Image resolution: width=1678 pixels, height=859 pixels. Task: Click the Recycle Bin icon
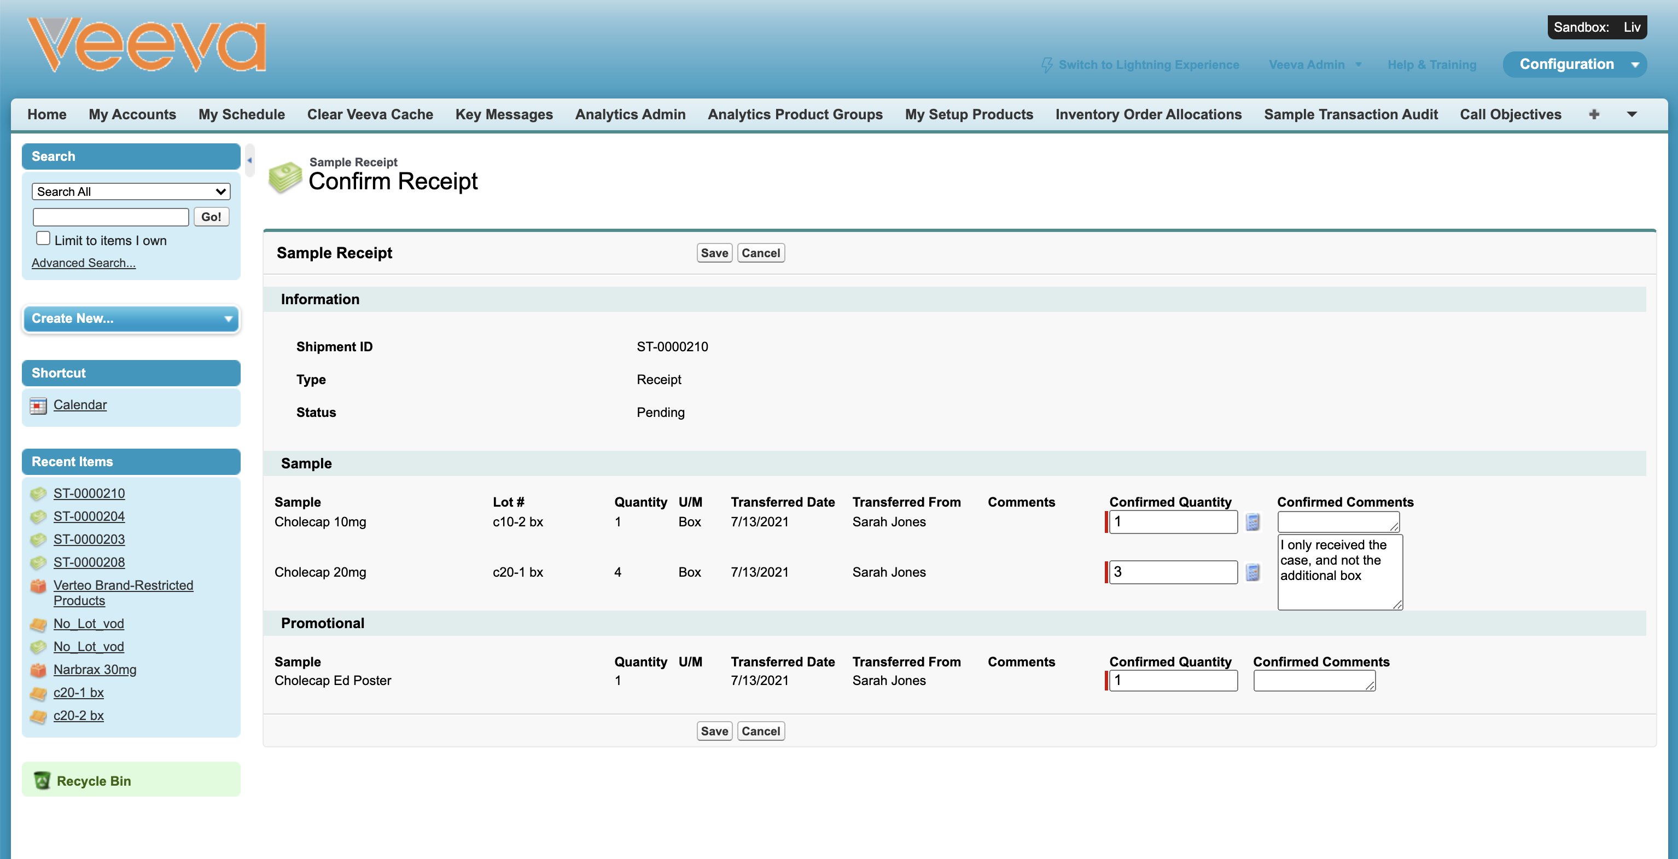click(x=42, y=780)
